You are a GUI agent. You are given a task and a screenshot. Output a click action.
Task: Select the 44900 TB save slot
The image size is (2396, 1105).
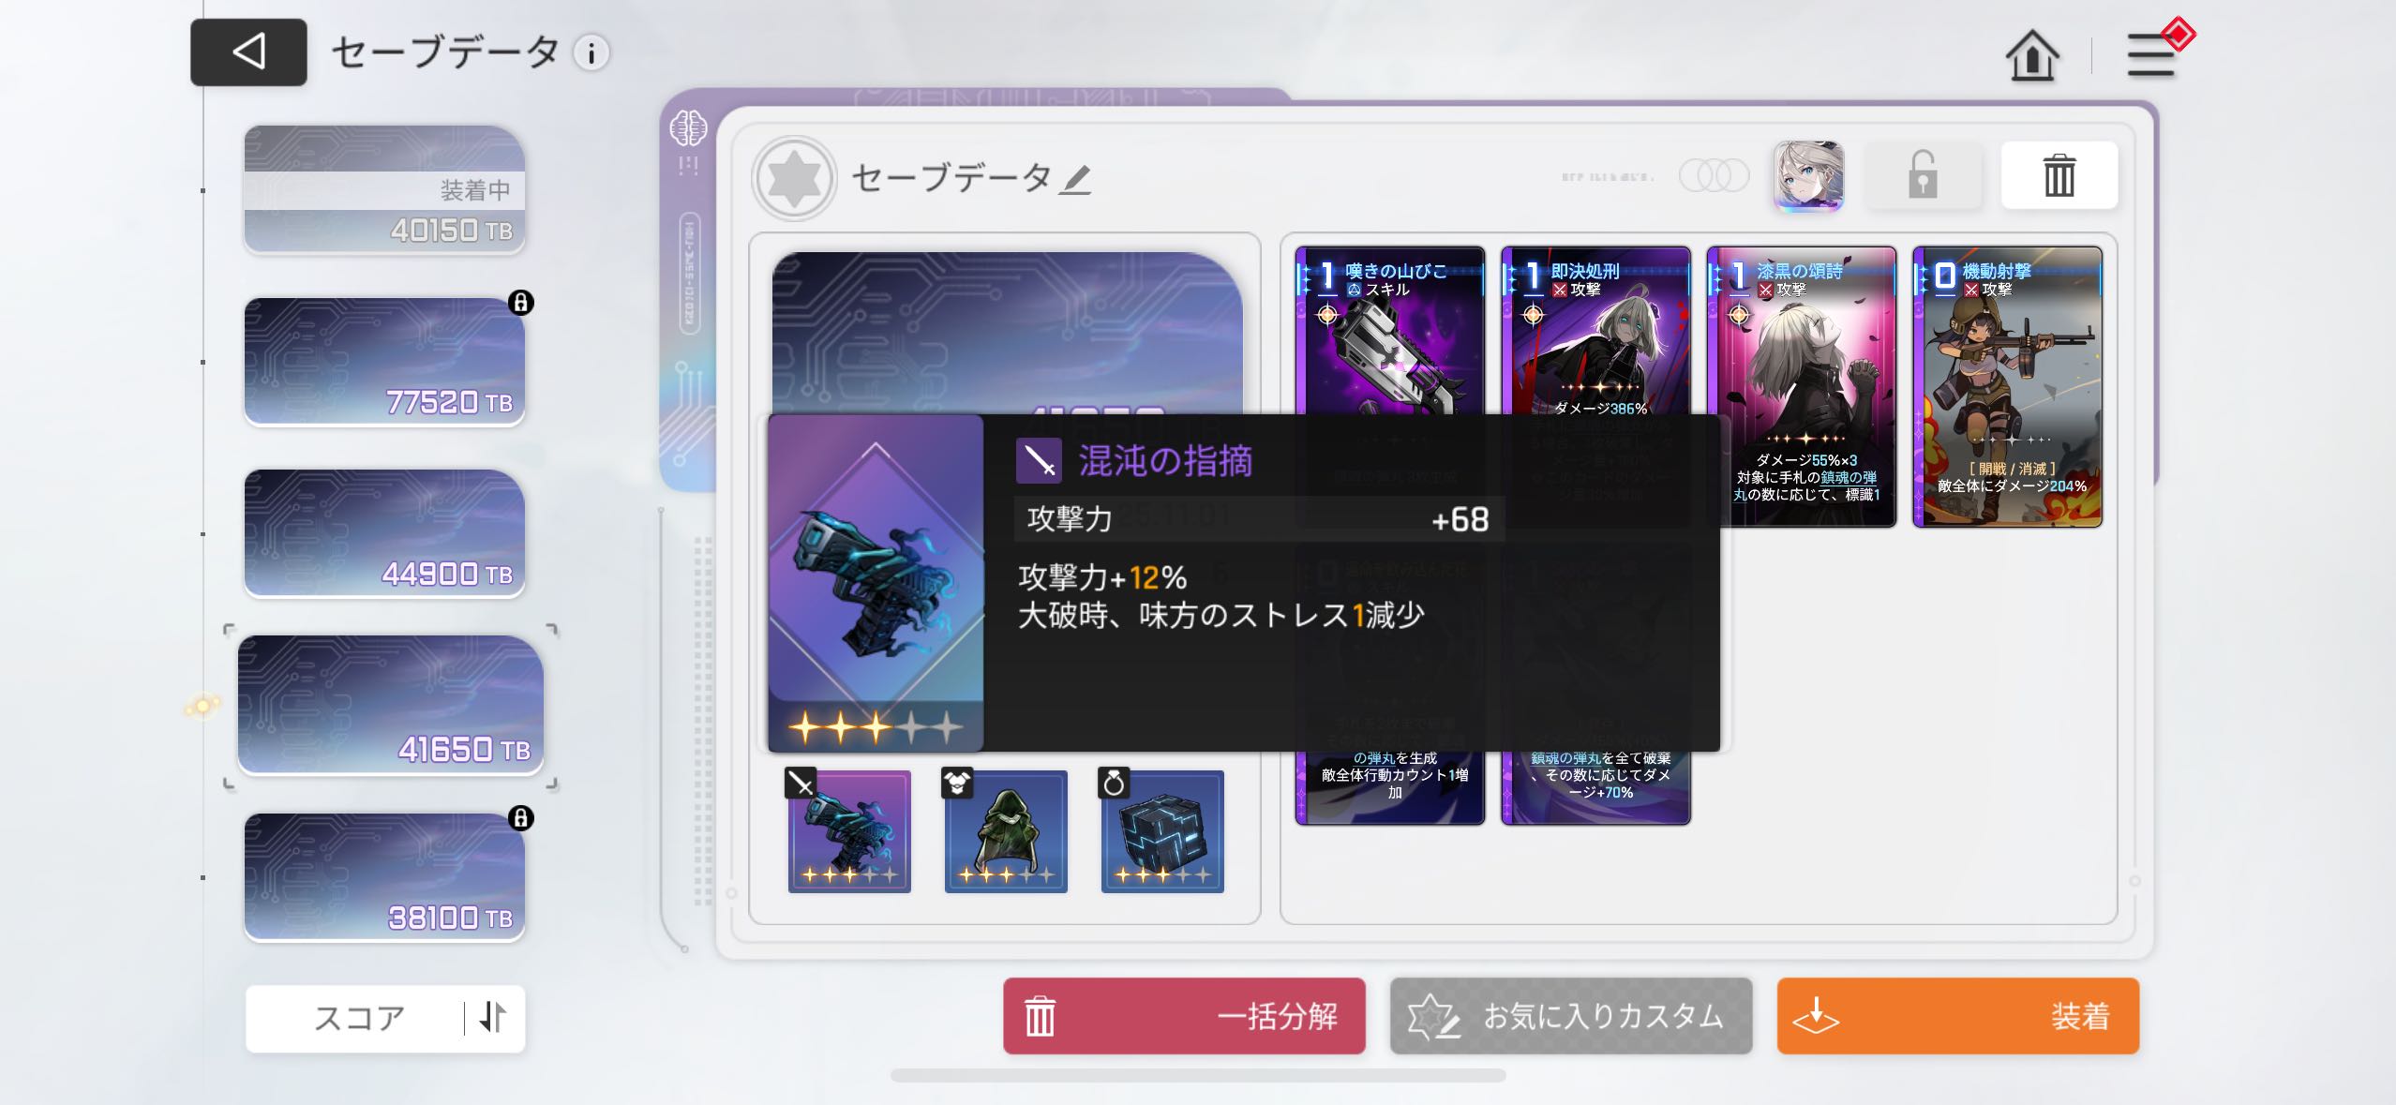coord(384,533)
